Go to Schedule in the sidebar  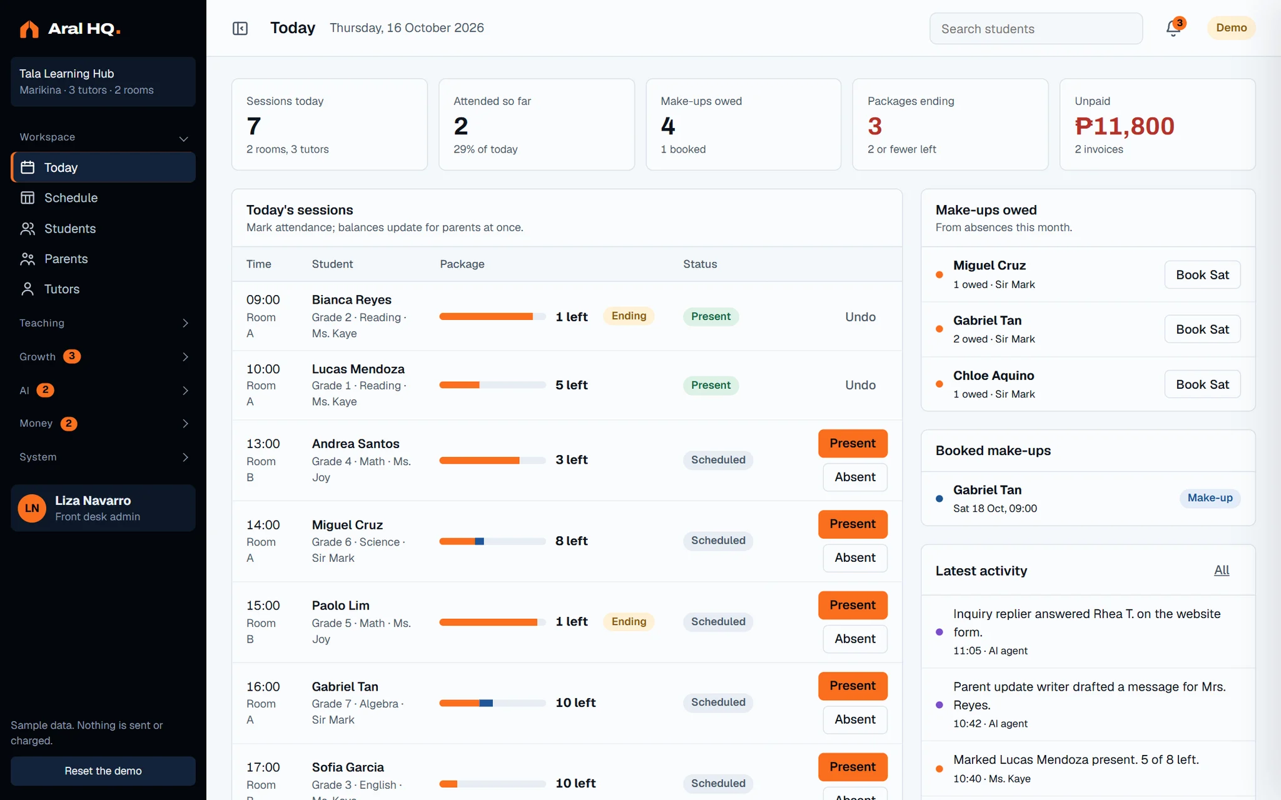click(103, 197)
